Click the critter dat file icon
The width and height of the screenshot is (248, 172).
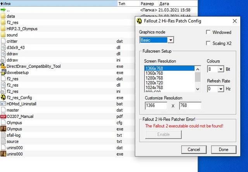click(x=3, y=41)
